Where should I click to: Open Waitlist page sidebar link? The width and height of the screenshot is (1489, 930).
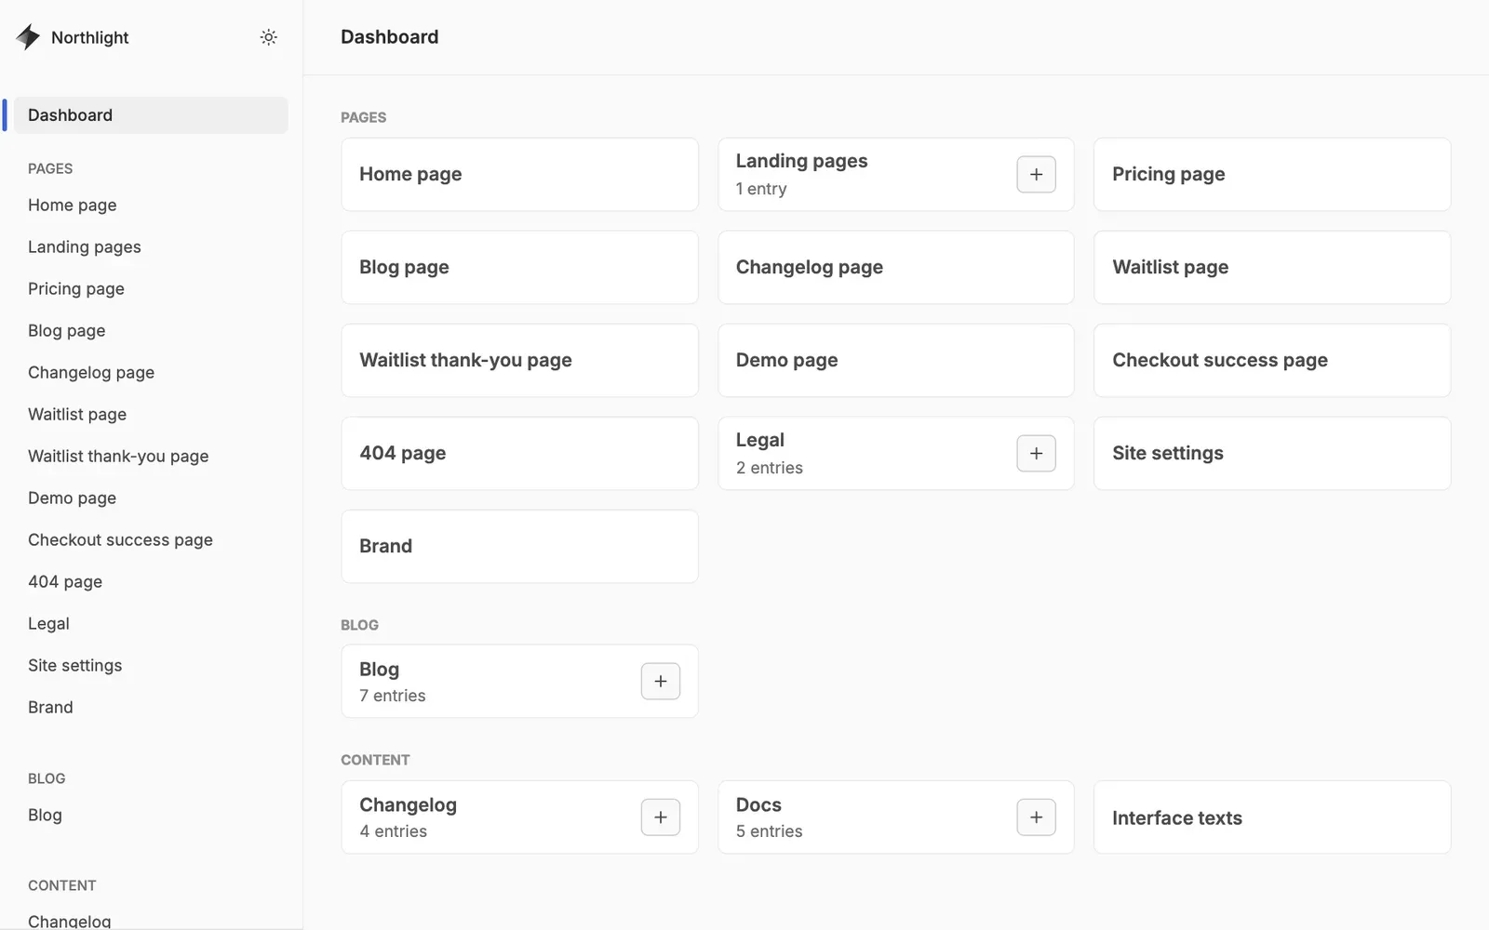point(77,415)
